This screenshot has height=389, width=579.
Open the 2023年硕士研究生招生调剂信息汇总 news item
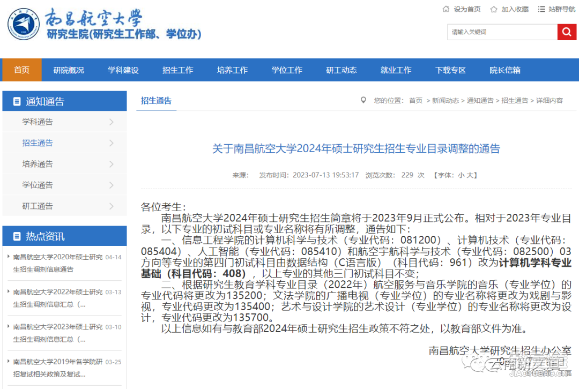point(58,333)
